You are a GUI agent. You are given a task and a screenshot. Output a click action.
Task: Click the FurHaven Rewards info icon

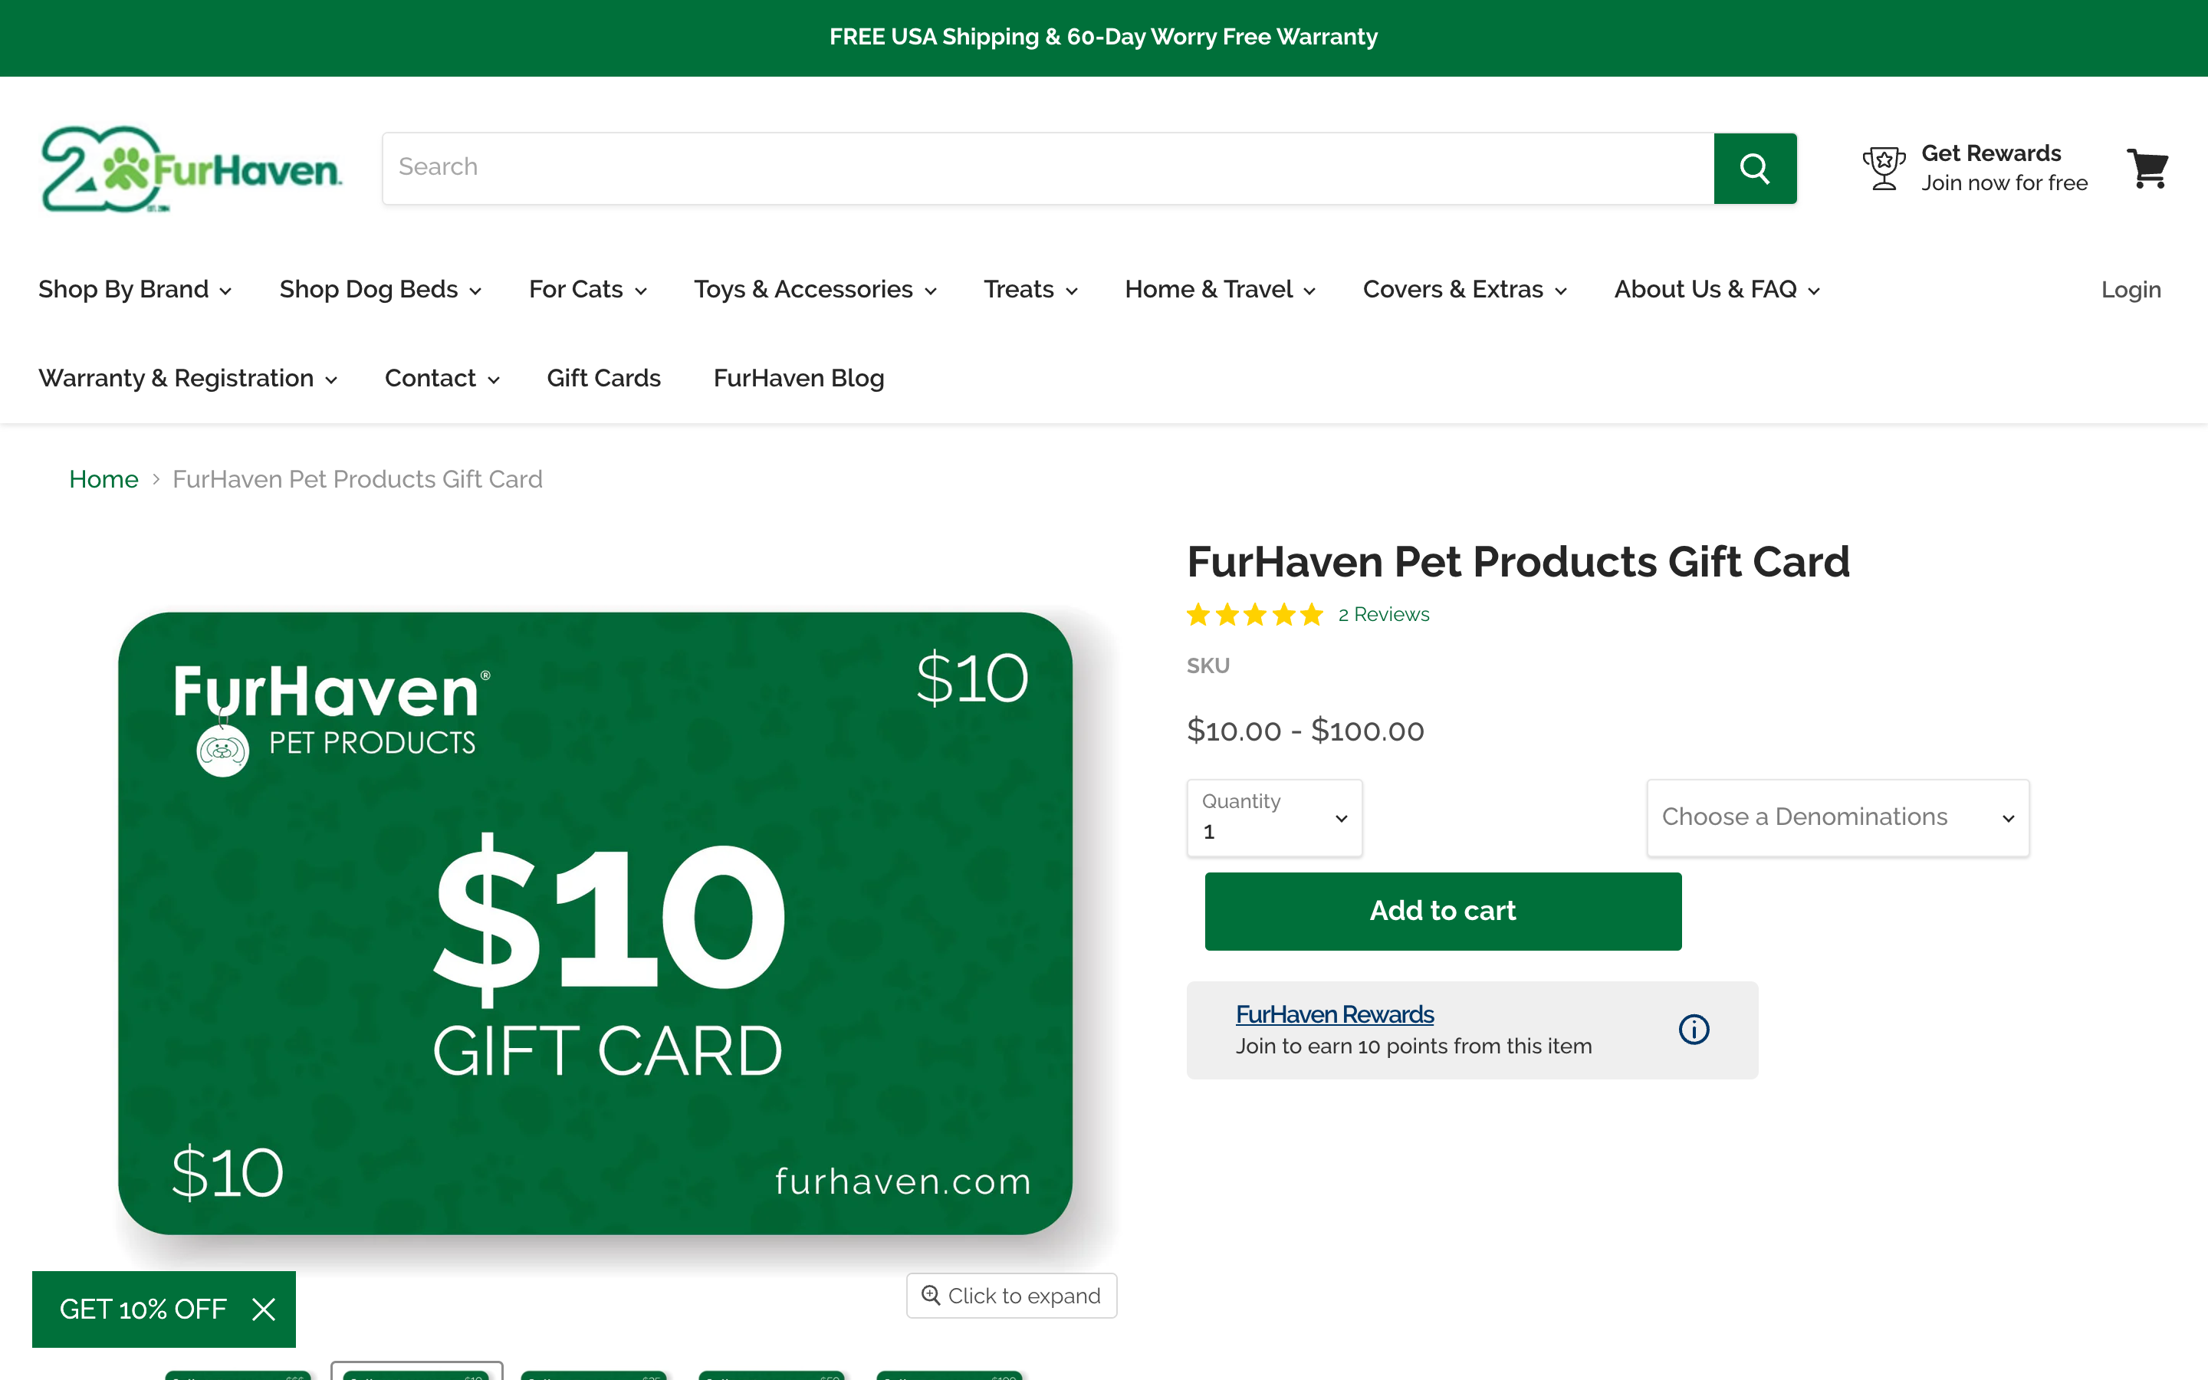tap(1694, 1030)
